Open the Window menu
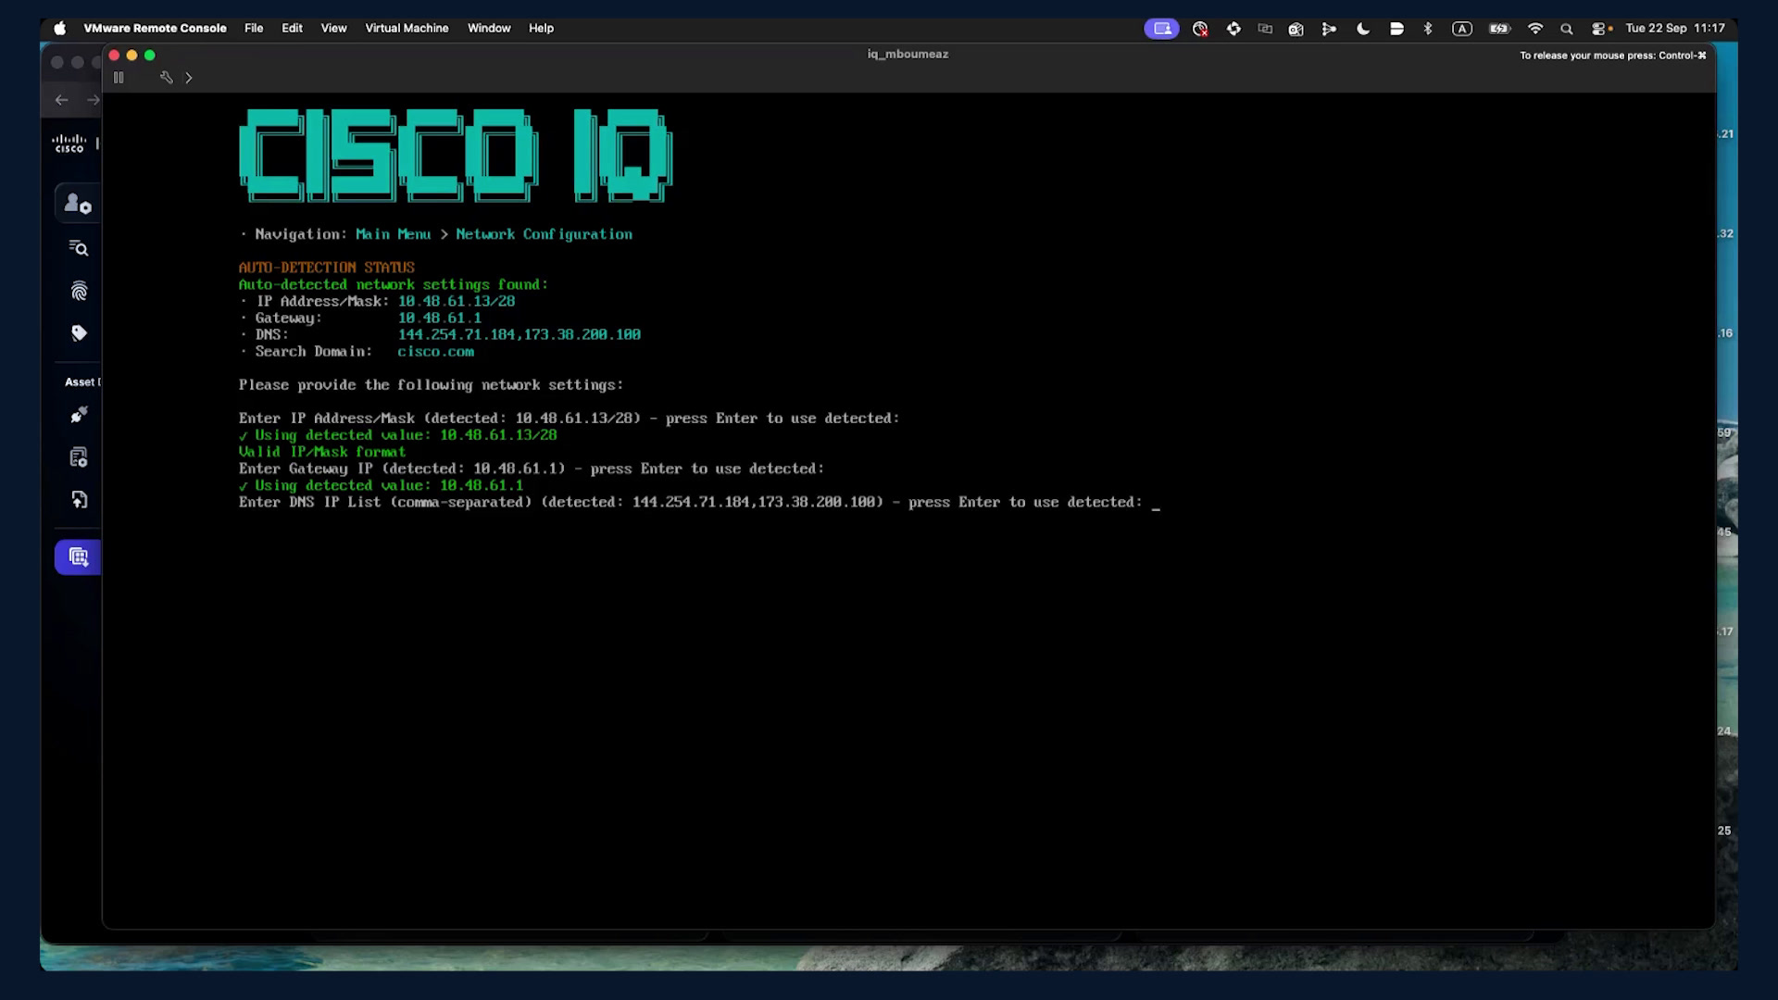 (489, 28)
